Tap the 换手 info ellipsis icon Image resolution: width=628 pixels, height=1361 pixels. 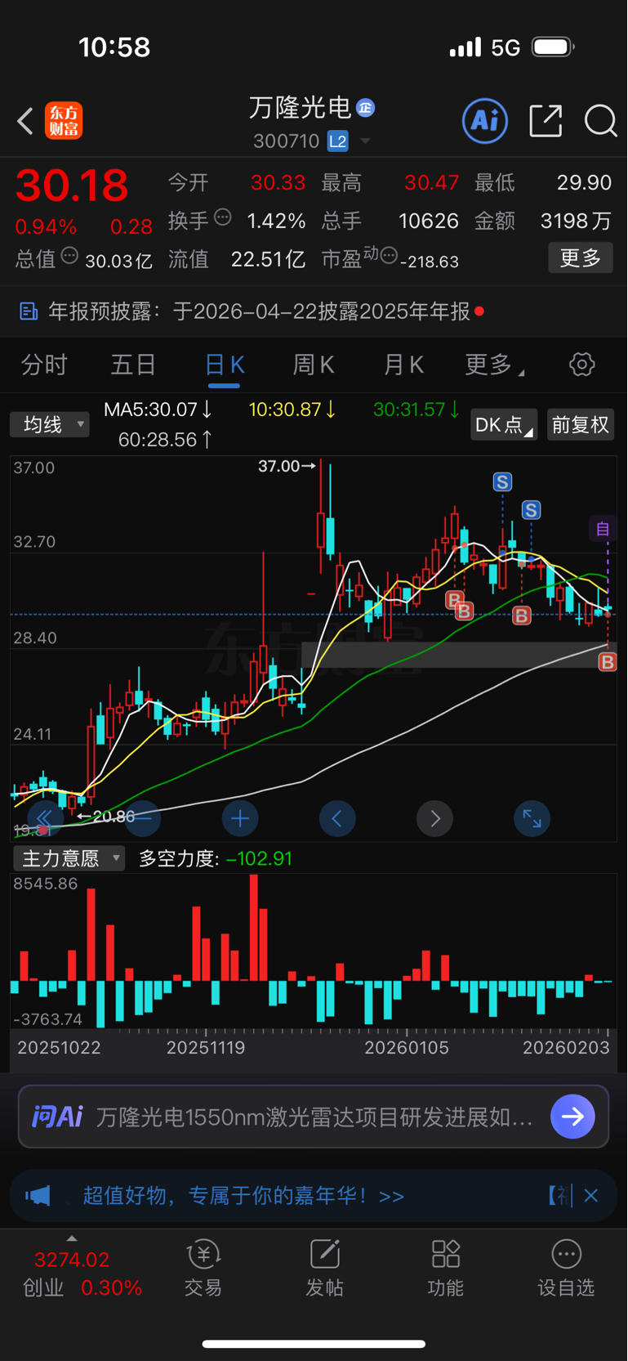tap(223, 217)
